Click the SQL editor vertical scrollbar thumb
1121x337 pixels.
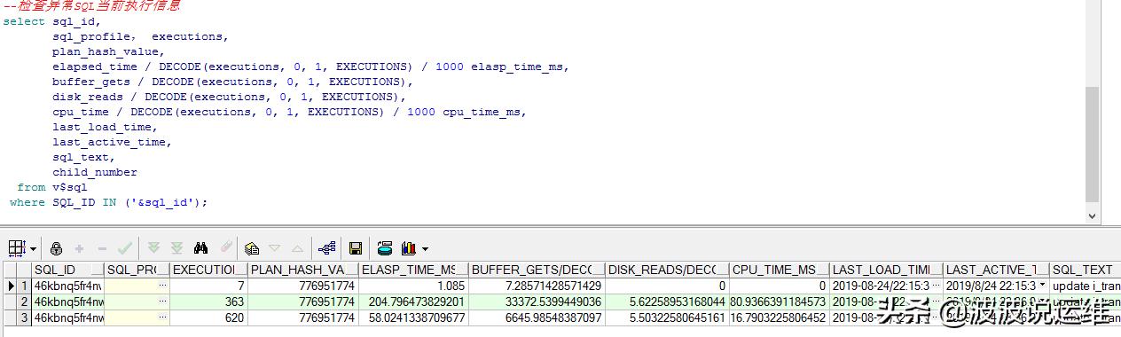[x=1093, y=144]
